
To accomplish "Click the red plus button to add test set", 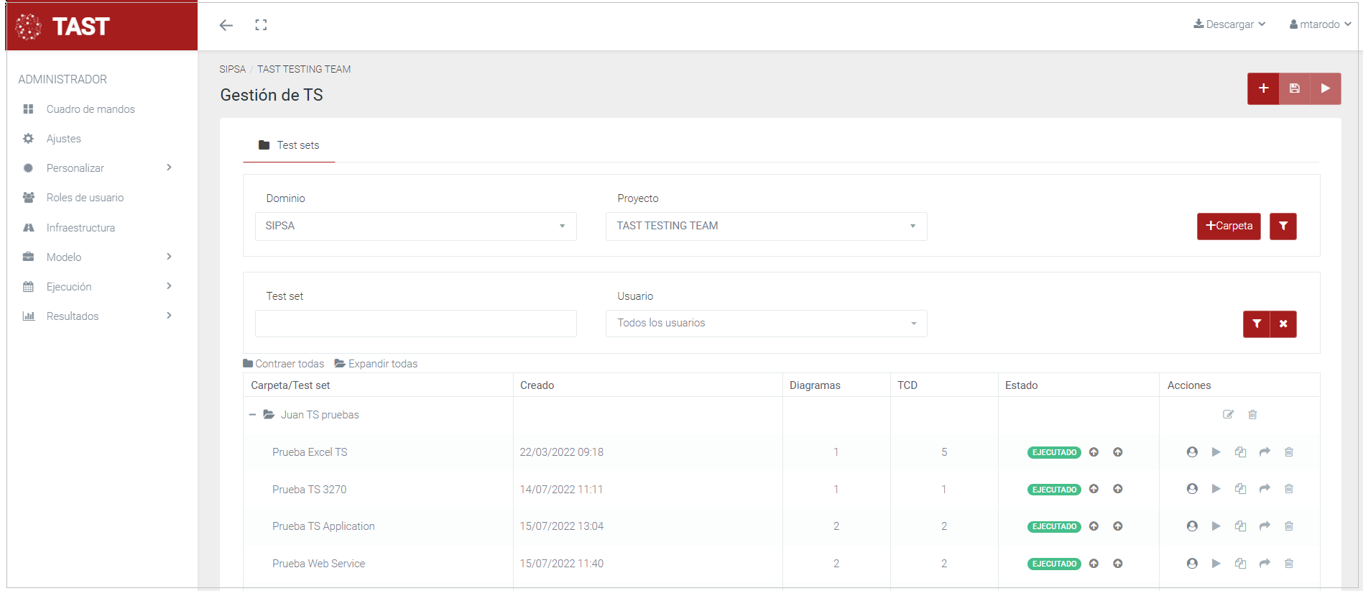I will click(x=1263, y=88).
